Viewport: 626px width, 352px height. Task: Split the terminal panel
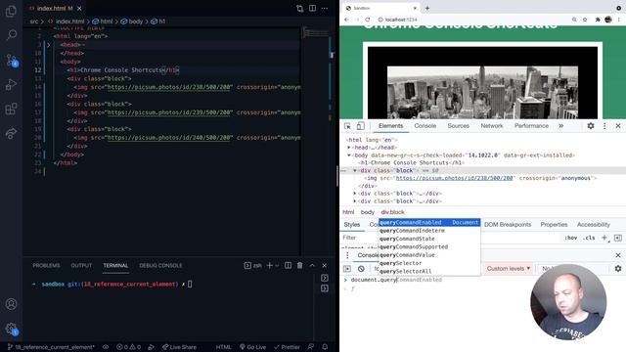[288, 265]
